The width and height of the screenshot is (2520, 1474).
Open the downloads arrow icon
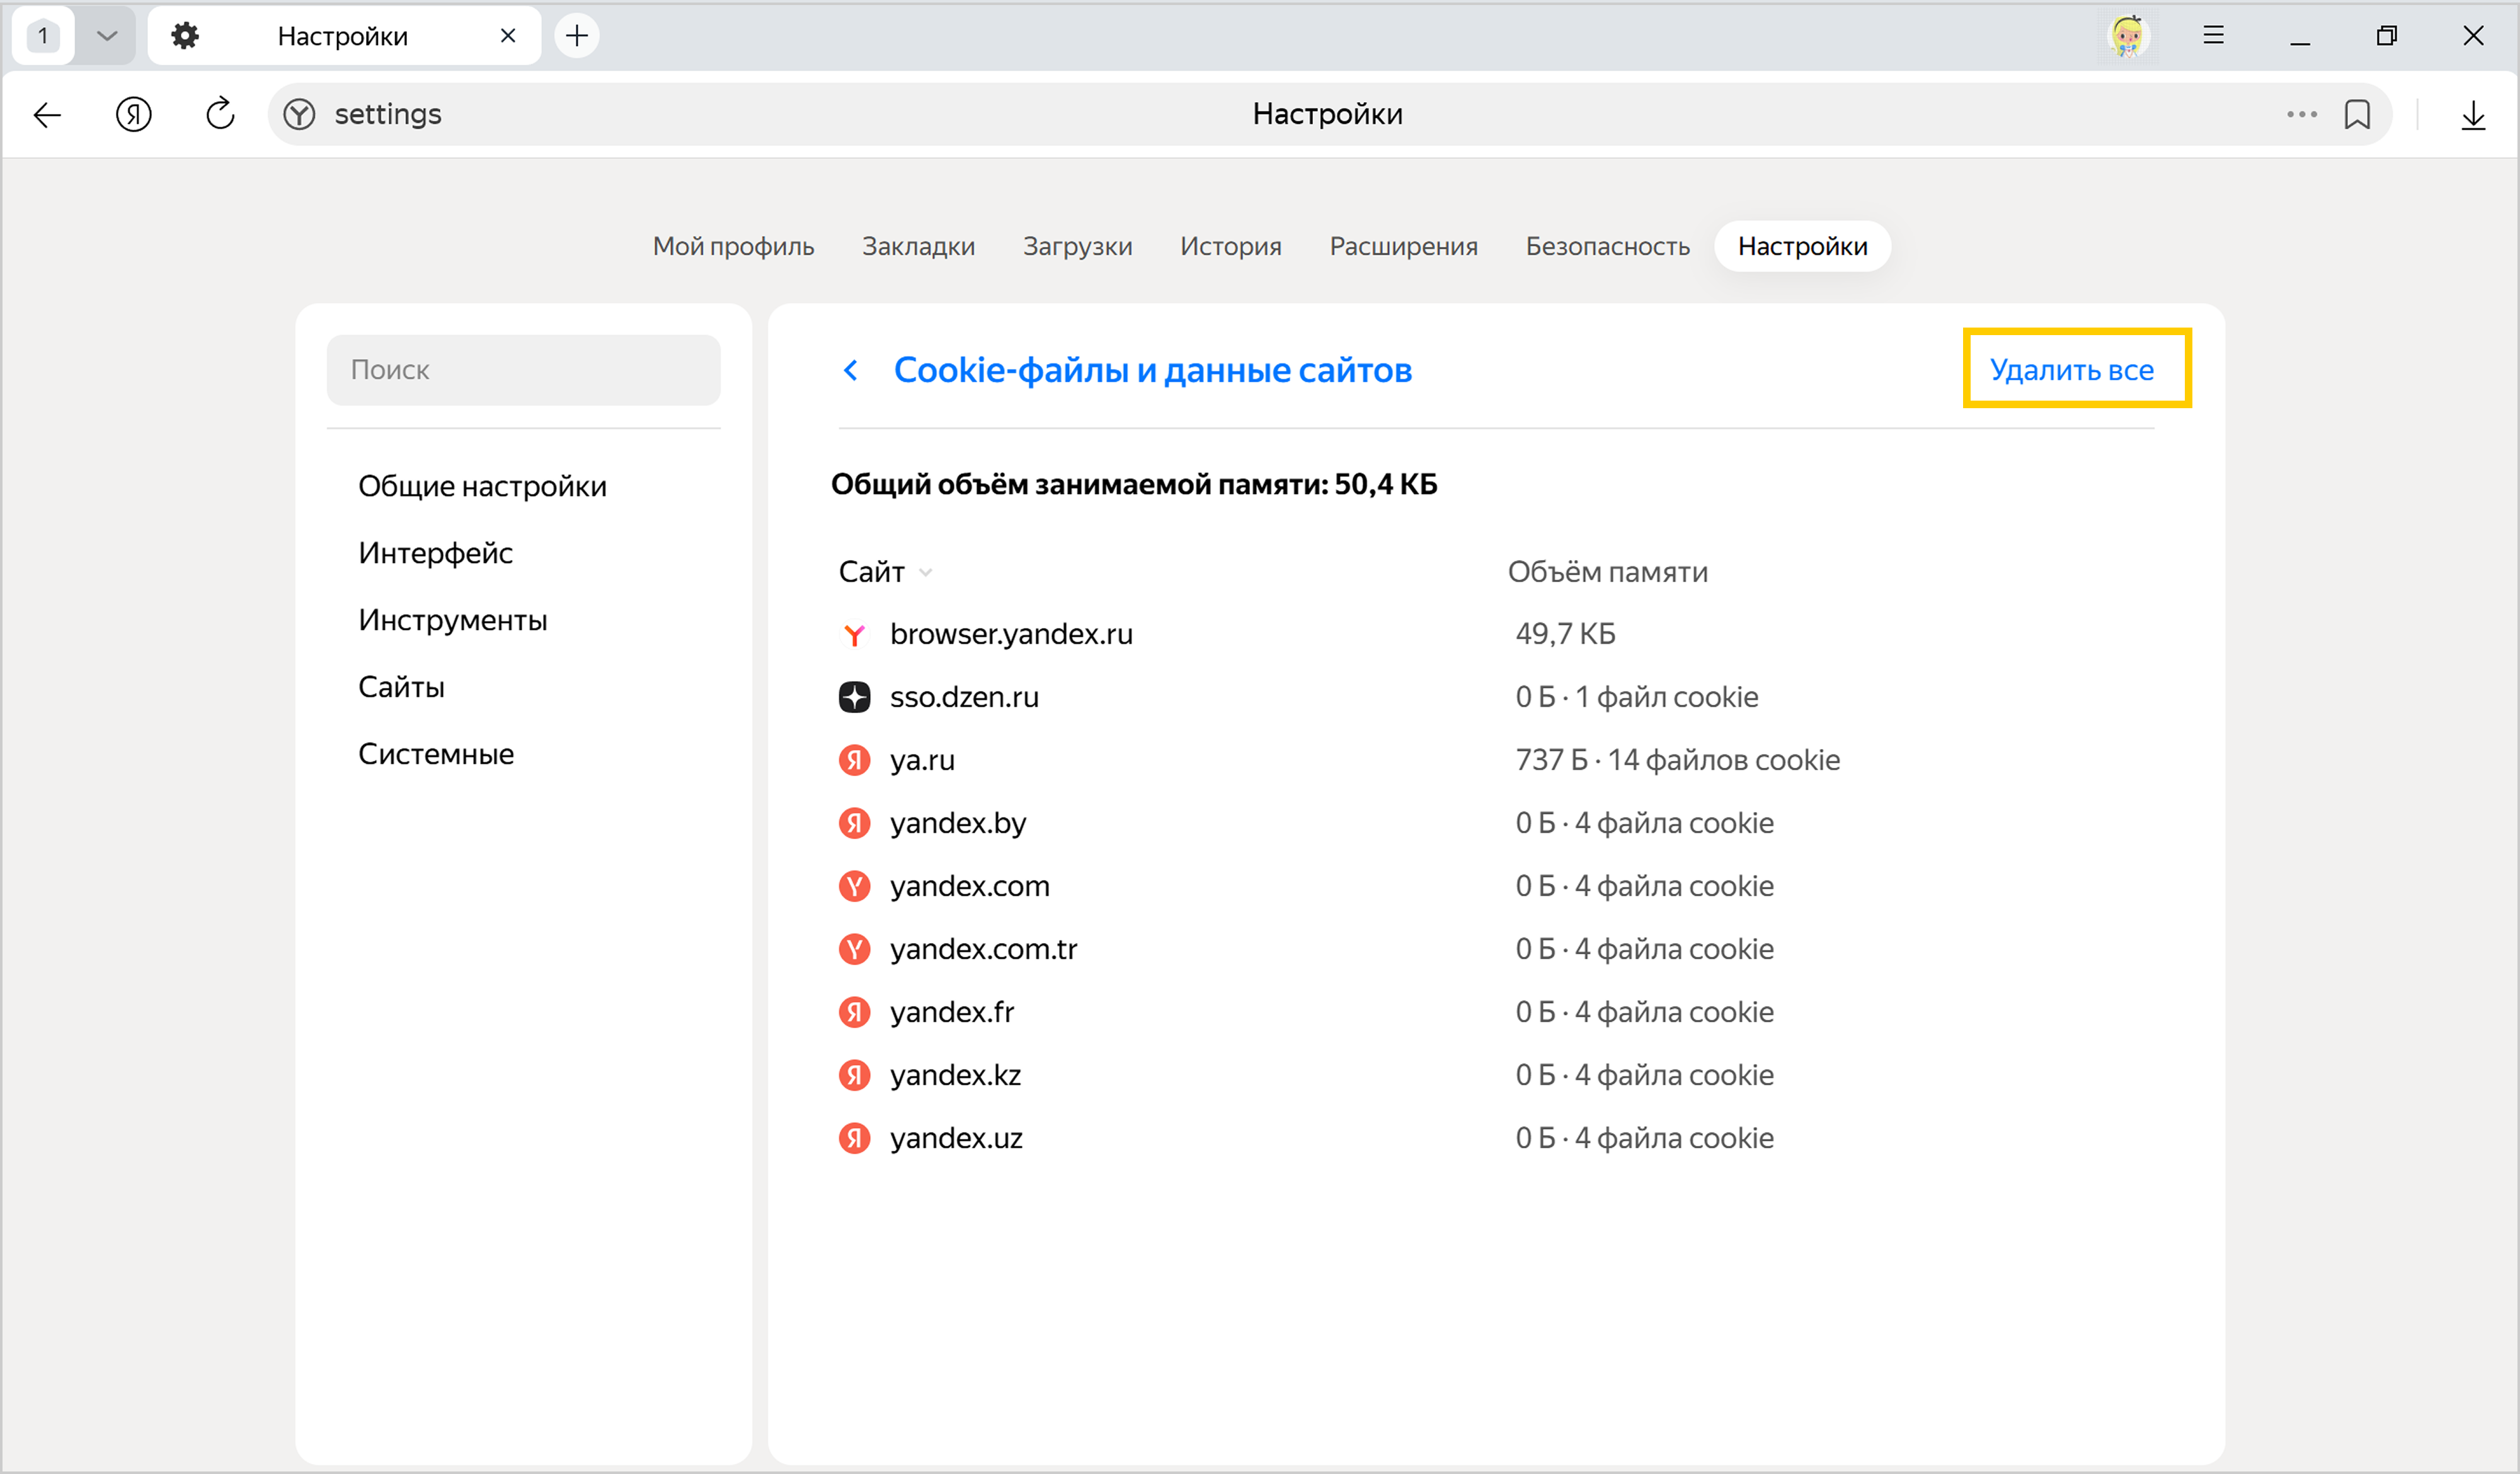[2472, 115]
